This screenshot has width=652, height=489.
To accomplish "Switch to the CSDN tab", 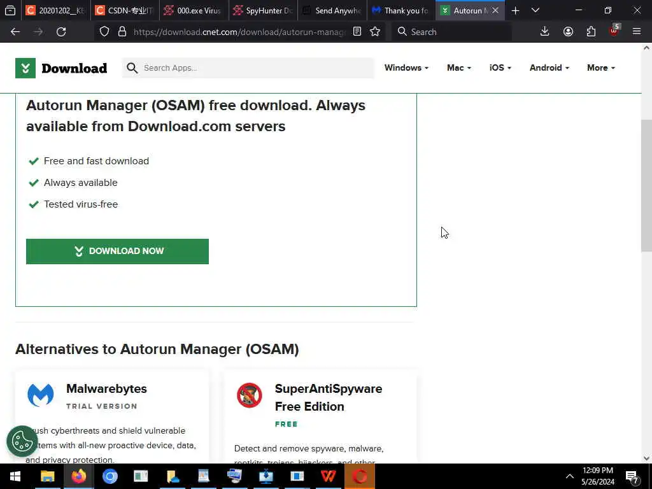I will click(x=125, y=11).
